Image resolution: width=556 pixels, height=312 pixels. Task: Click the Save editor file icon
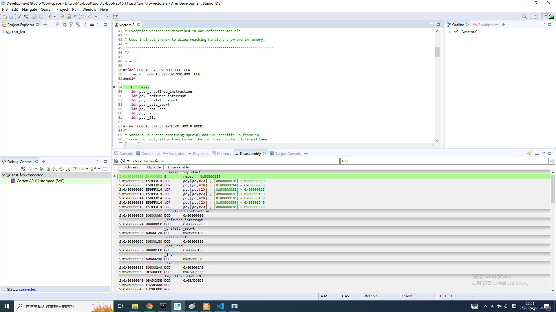34,16
